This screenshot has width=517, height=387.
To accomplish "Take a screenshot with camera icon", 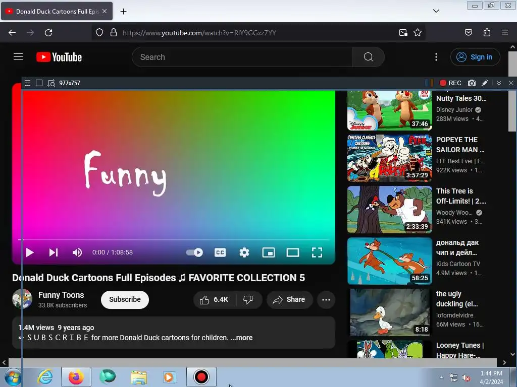I will click(x=472, y=83).
